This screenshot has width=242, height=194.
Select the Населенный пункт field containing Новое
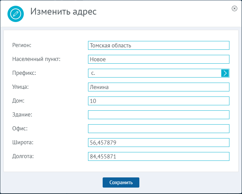pyautogui.click(x=159, y=59)
